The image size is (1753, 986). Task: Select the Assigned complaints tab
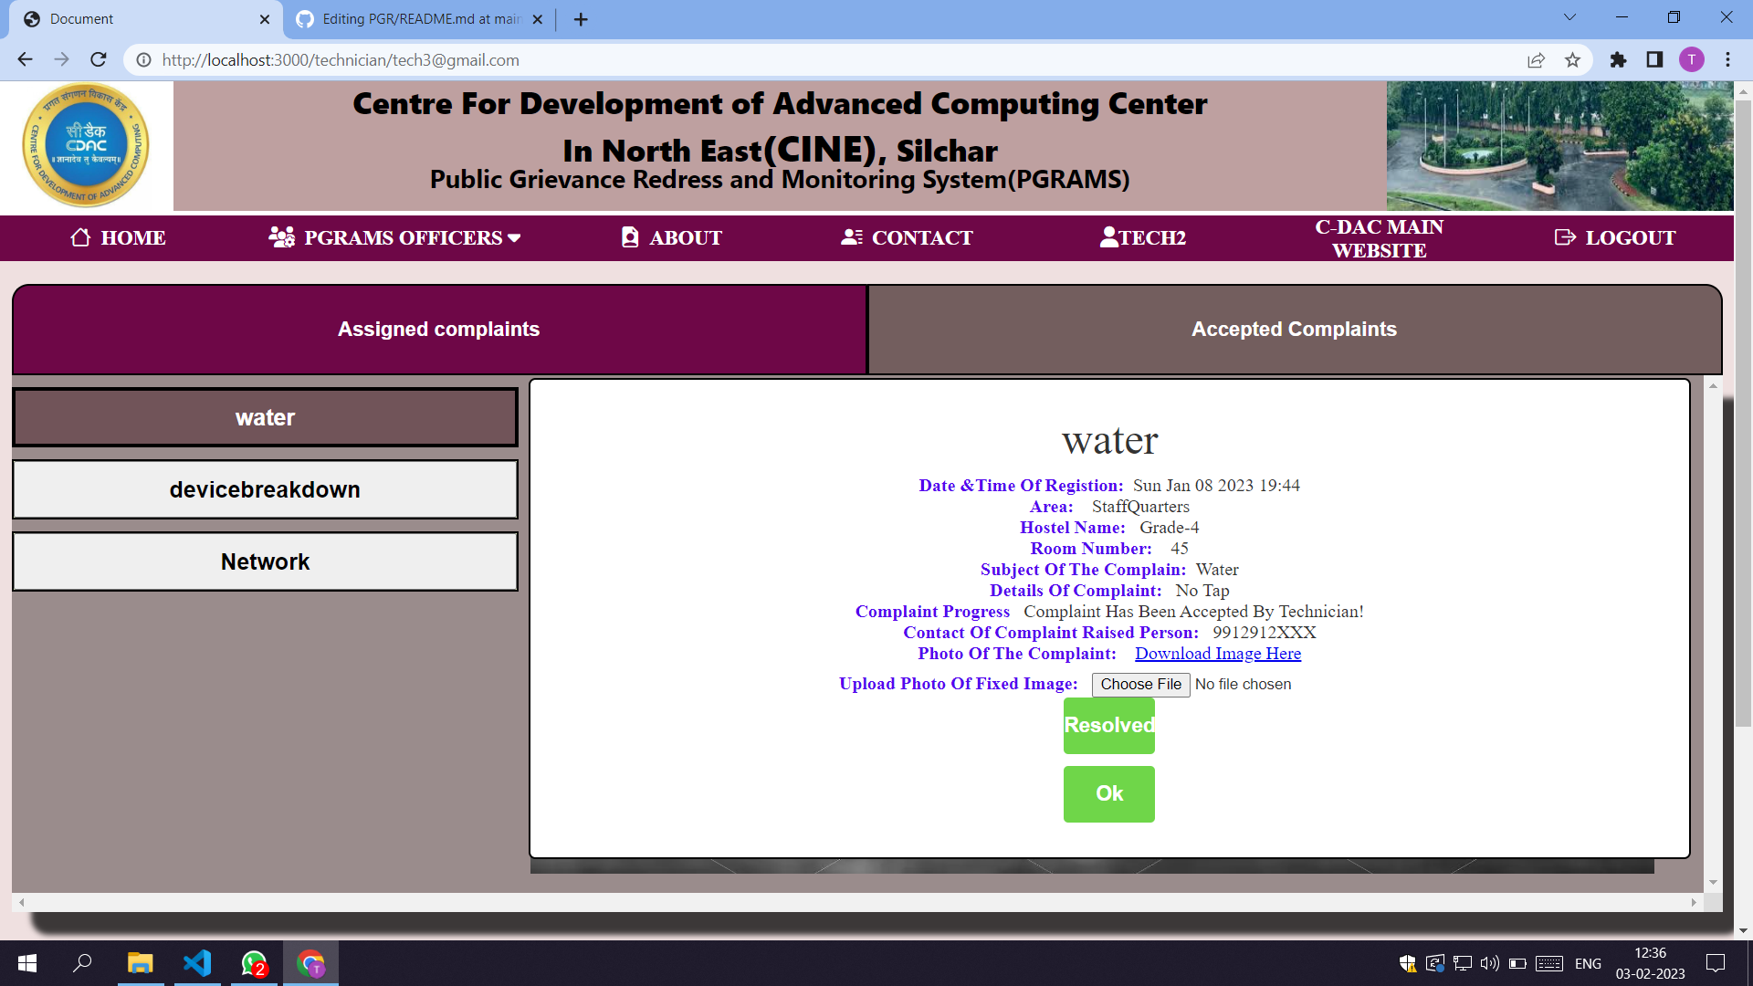438,330
